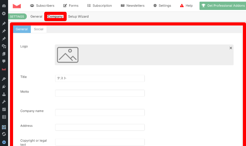Open the Settings top menu
Viewport: 246px width, 146px height.
(162, 6)
